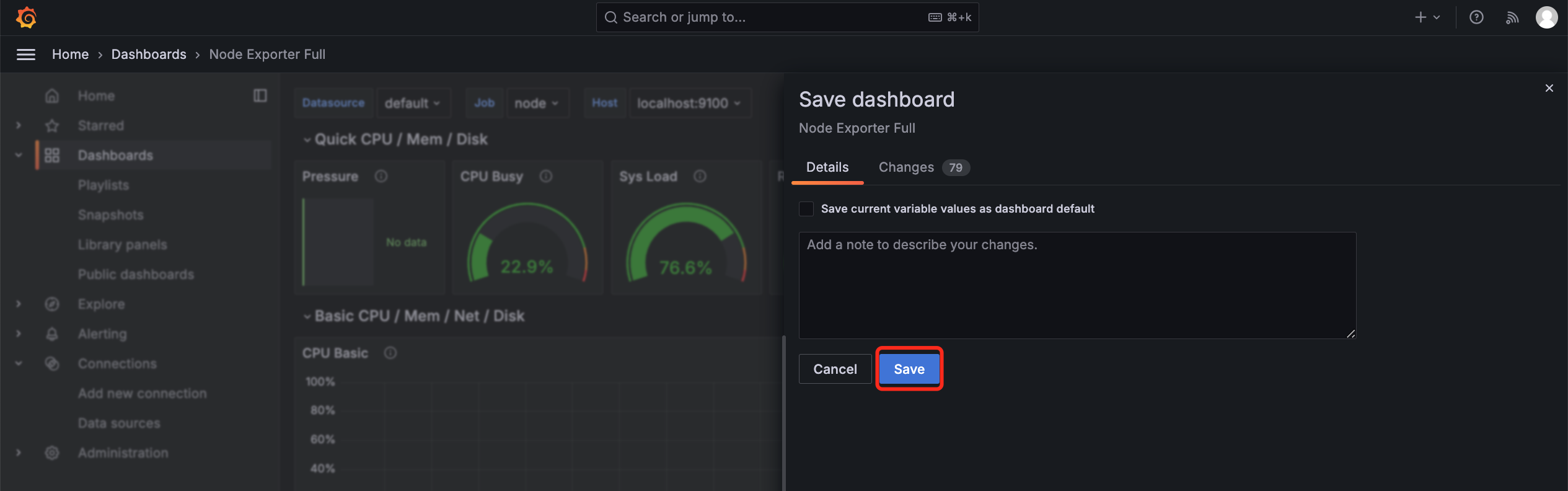Image resolution: width=1568 pixels, height=491 pixels.
Task: Click the Dashboards breadcrumb link
Action: click(x=149, y=55)
